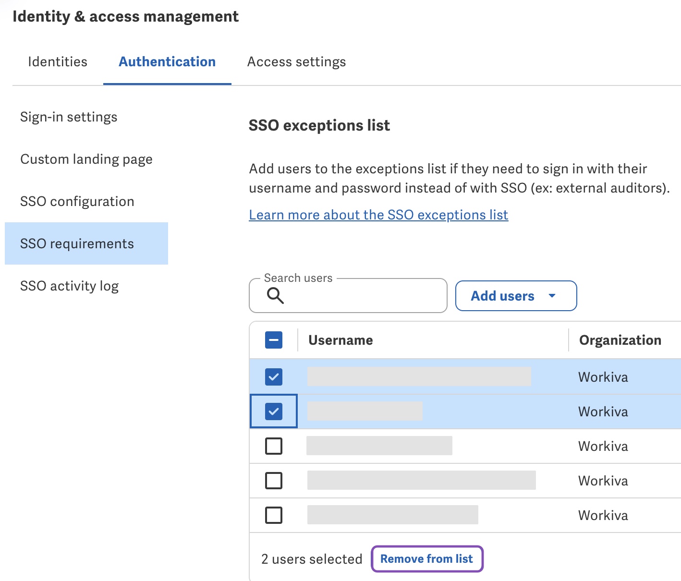Focus the Search users field
The width and height of the screenshot is (681, 581).
(348, 296)
